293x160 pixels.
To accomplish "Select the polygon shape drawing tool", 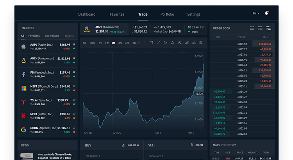I will coord(165,43).
